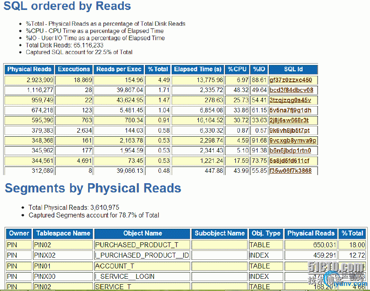
Task: Open SQL Id link b6n6jbdp1rtn0
Action: tap(290, 151)
